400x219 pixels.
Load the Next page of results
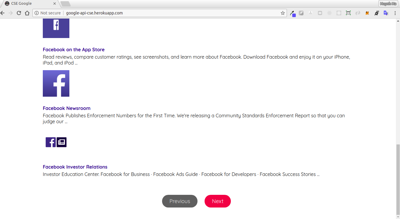tap(218, 201)
